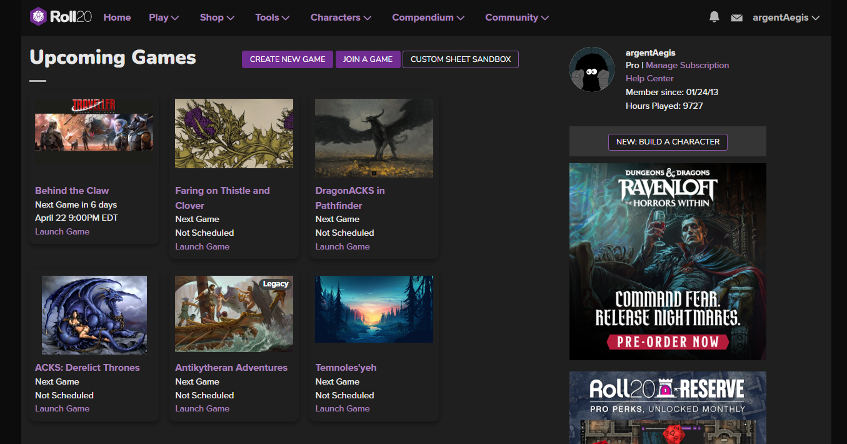This screenshot has height=444, width=847.
Task: Click the argentAegis profile avatar
Action: tap(591, 69)
